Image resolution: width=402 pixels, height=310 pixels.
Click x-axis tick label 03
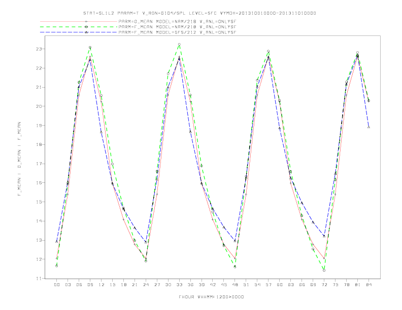tap(68, 285)
